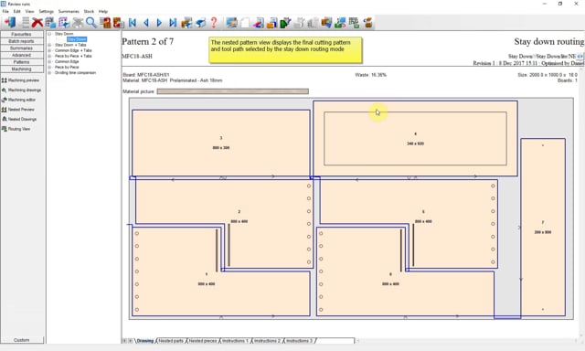The width and height of the screenshot is (585, 351).
Task: Click the Patterns sidebar button
Action: 21,62
